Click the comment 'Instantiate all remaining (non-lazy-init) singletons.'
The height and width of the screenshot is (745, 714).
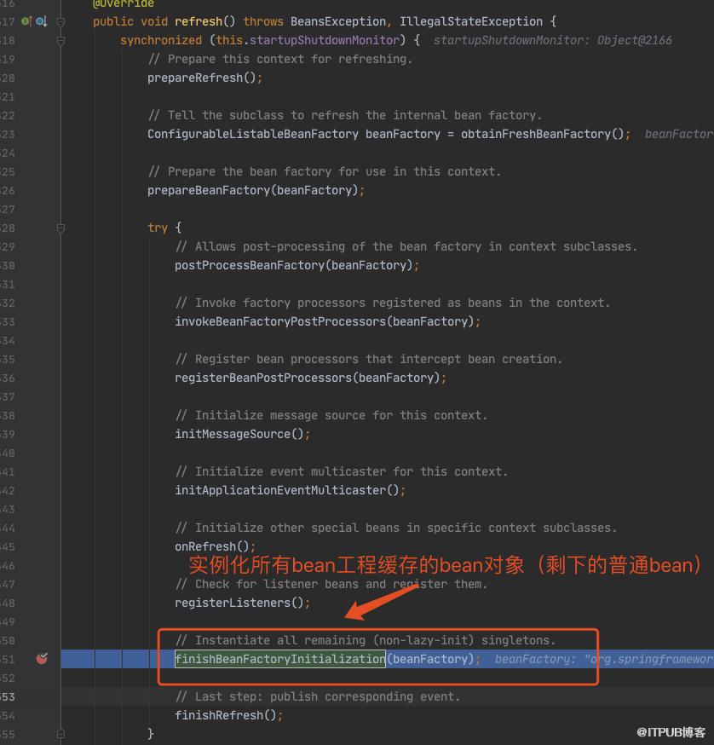[x=366, y=640]
